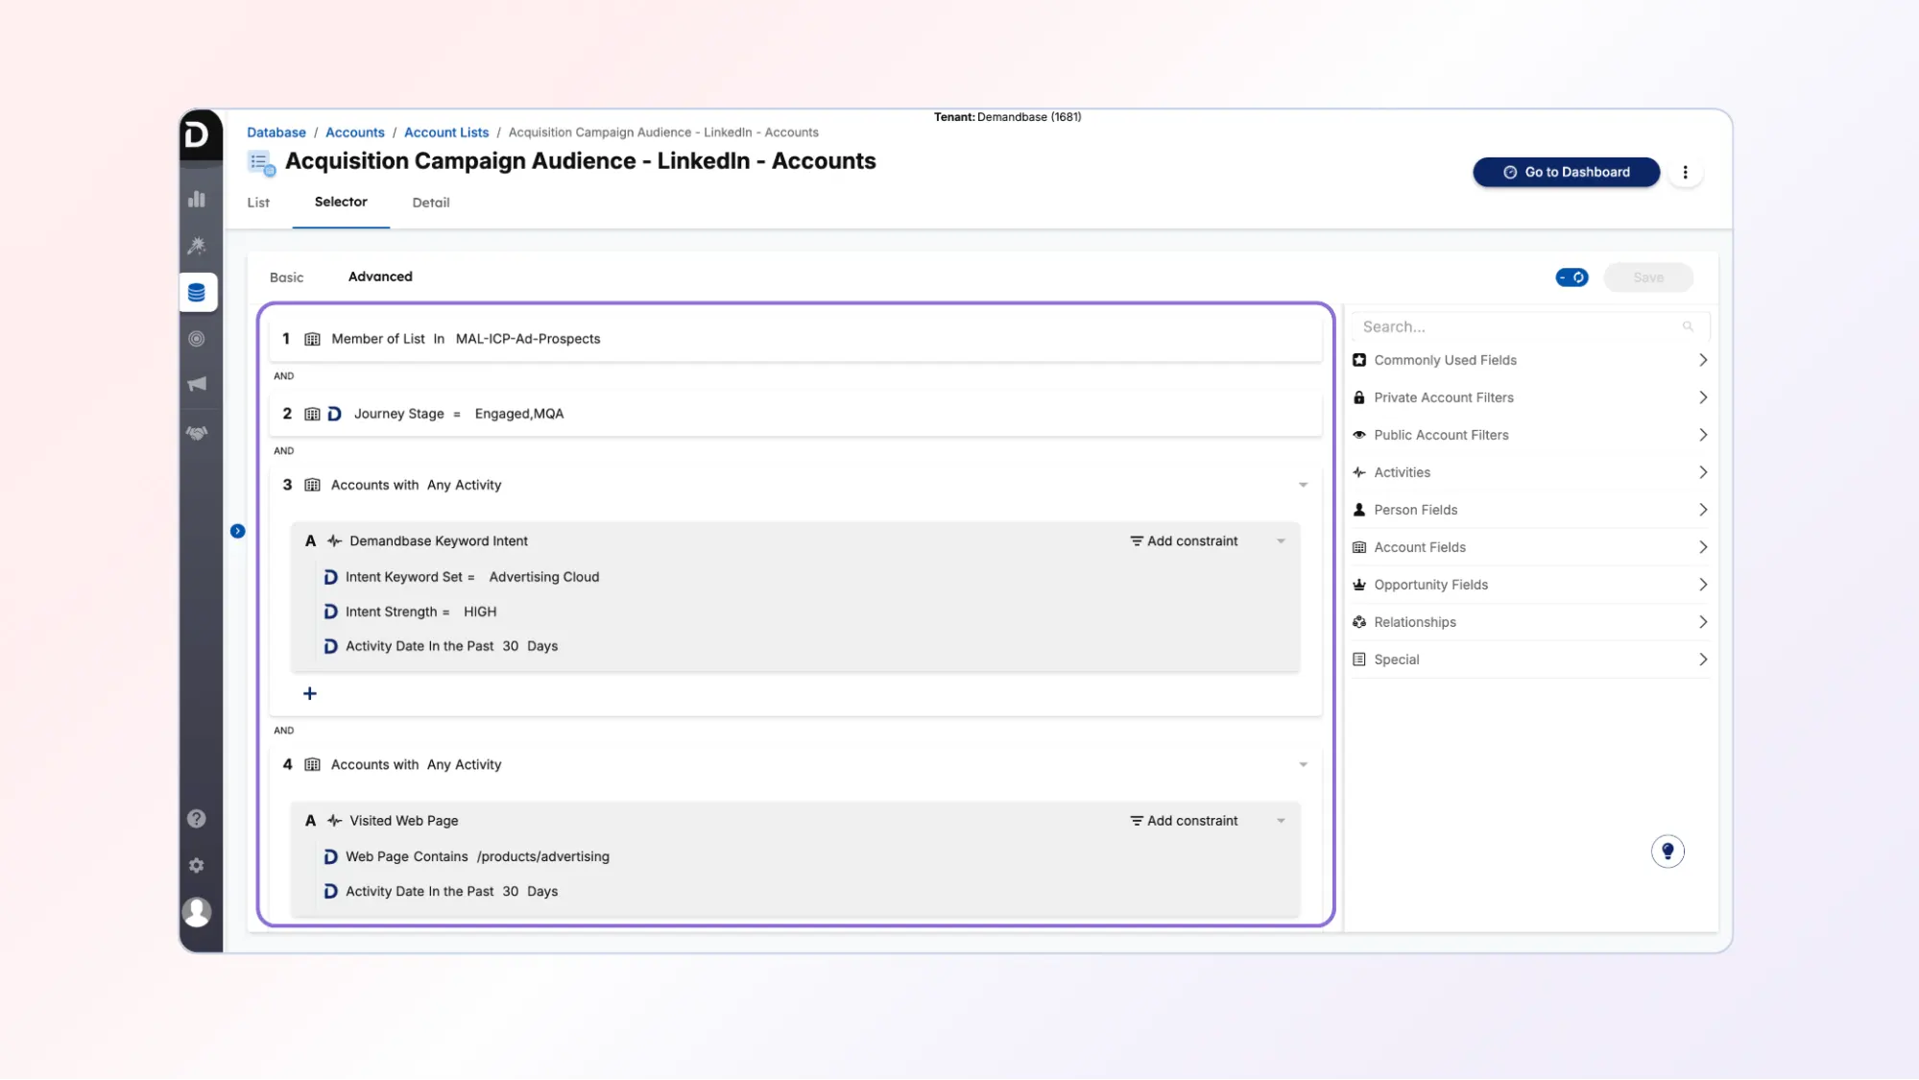The width and height of the screenshot is (1919, 1080).
Task: Click the lightbulb assistant icon
Action: tap(1667, 851)
